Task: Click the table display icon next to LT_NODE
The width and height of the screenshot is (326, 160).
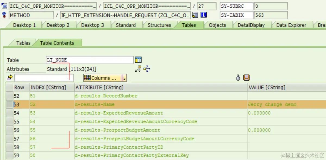Action: click(138, 60)
